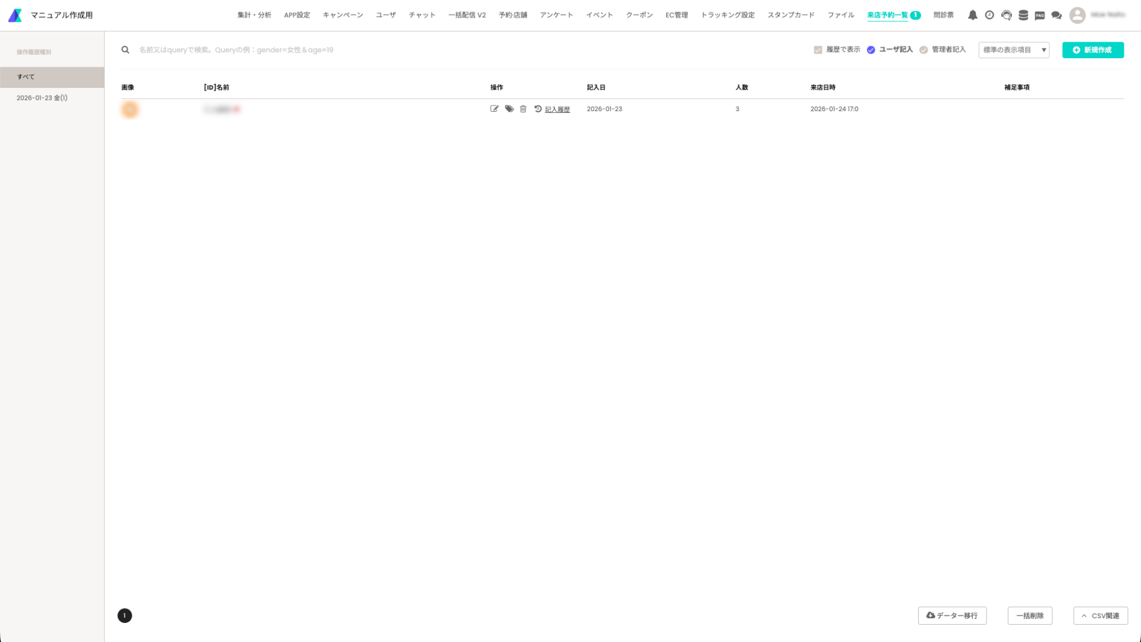
Task: Open the クーポン menu item
Action: pyautogui.click(x=639, y=15)
